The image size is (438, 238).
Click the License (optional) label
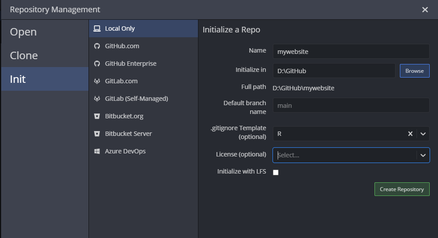pyautogui.click(x=241, y=154)
